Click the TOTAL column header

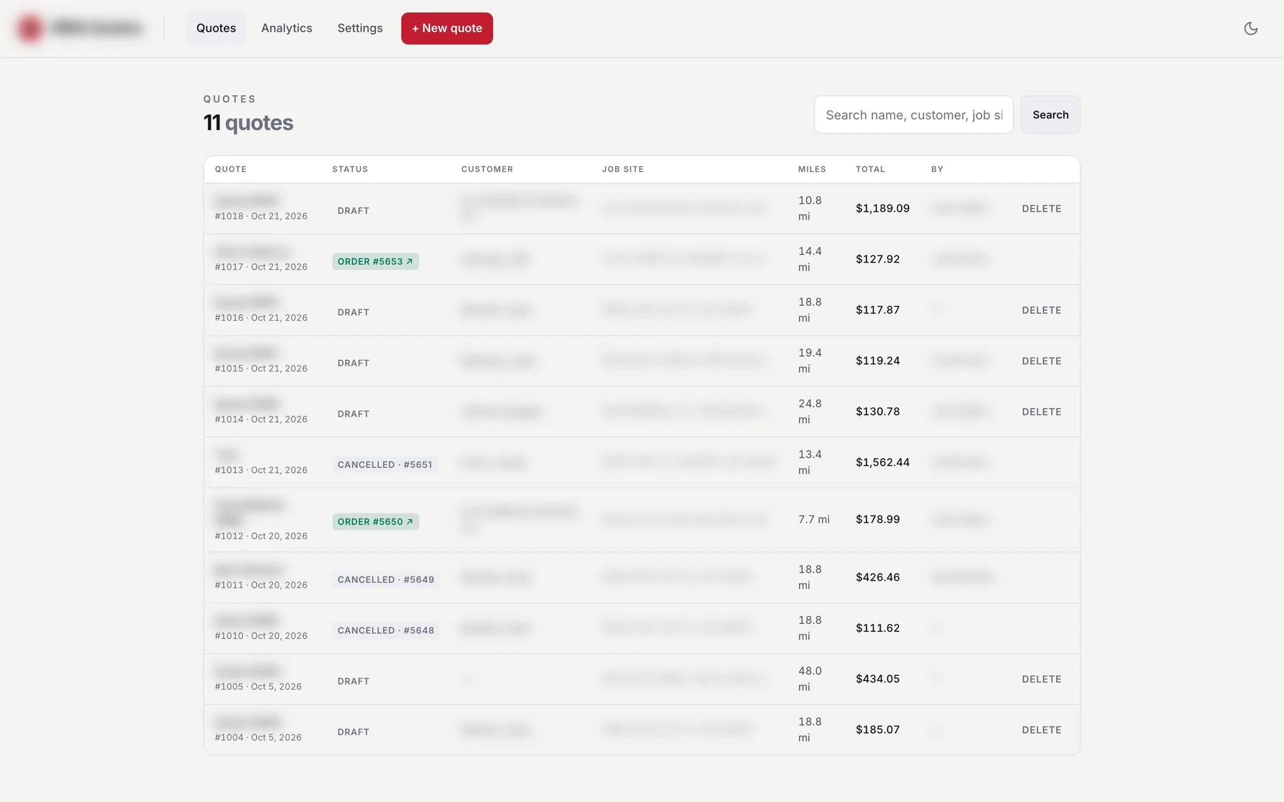870,169
